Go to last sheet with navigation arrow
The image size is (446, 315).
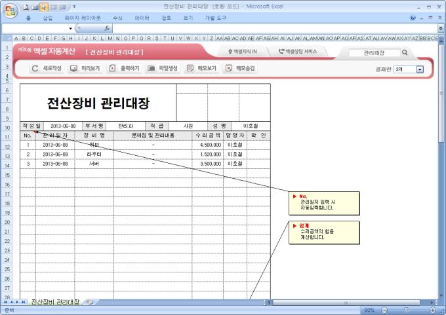click(24, 302)
